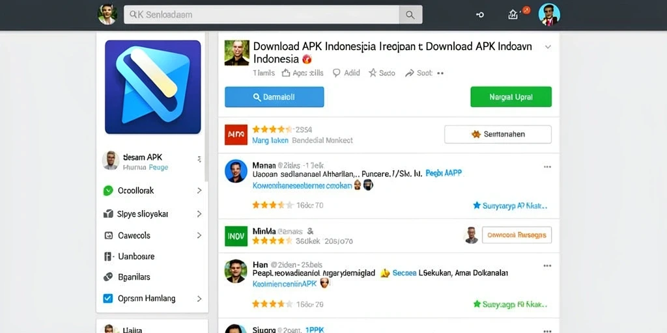
Task: Click the green Oroollorak sidebar icon
Action: (x=108, y=191)
